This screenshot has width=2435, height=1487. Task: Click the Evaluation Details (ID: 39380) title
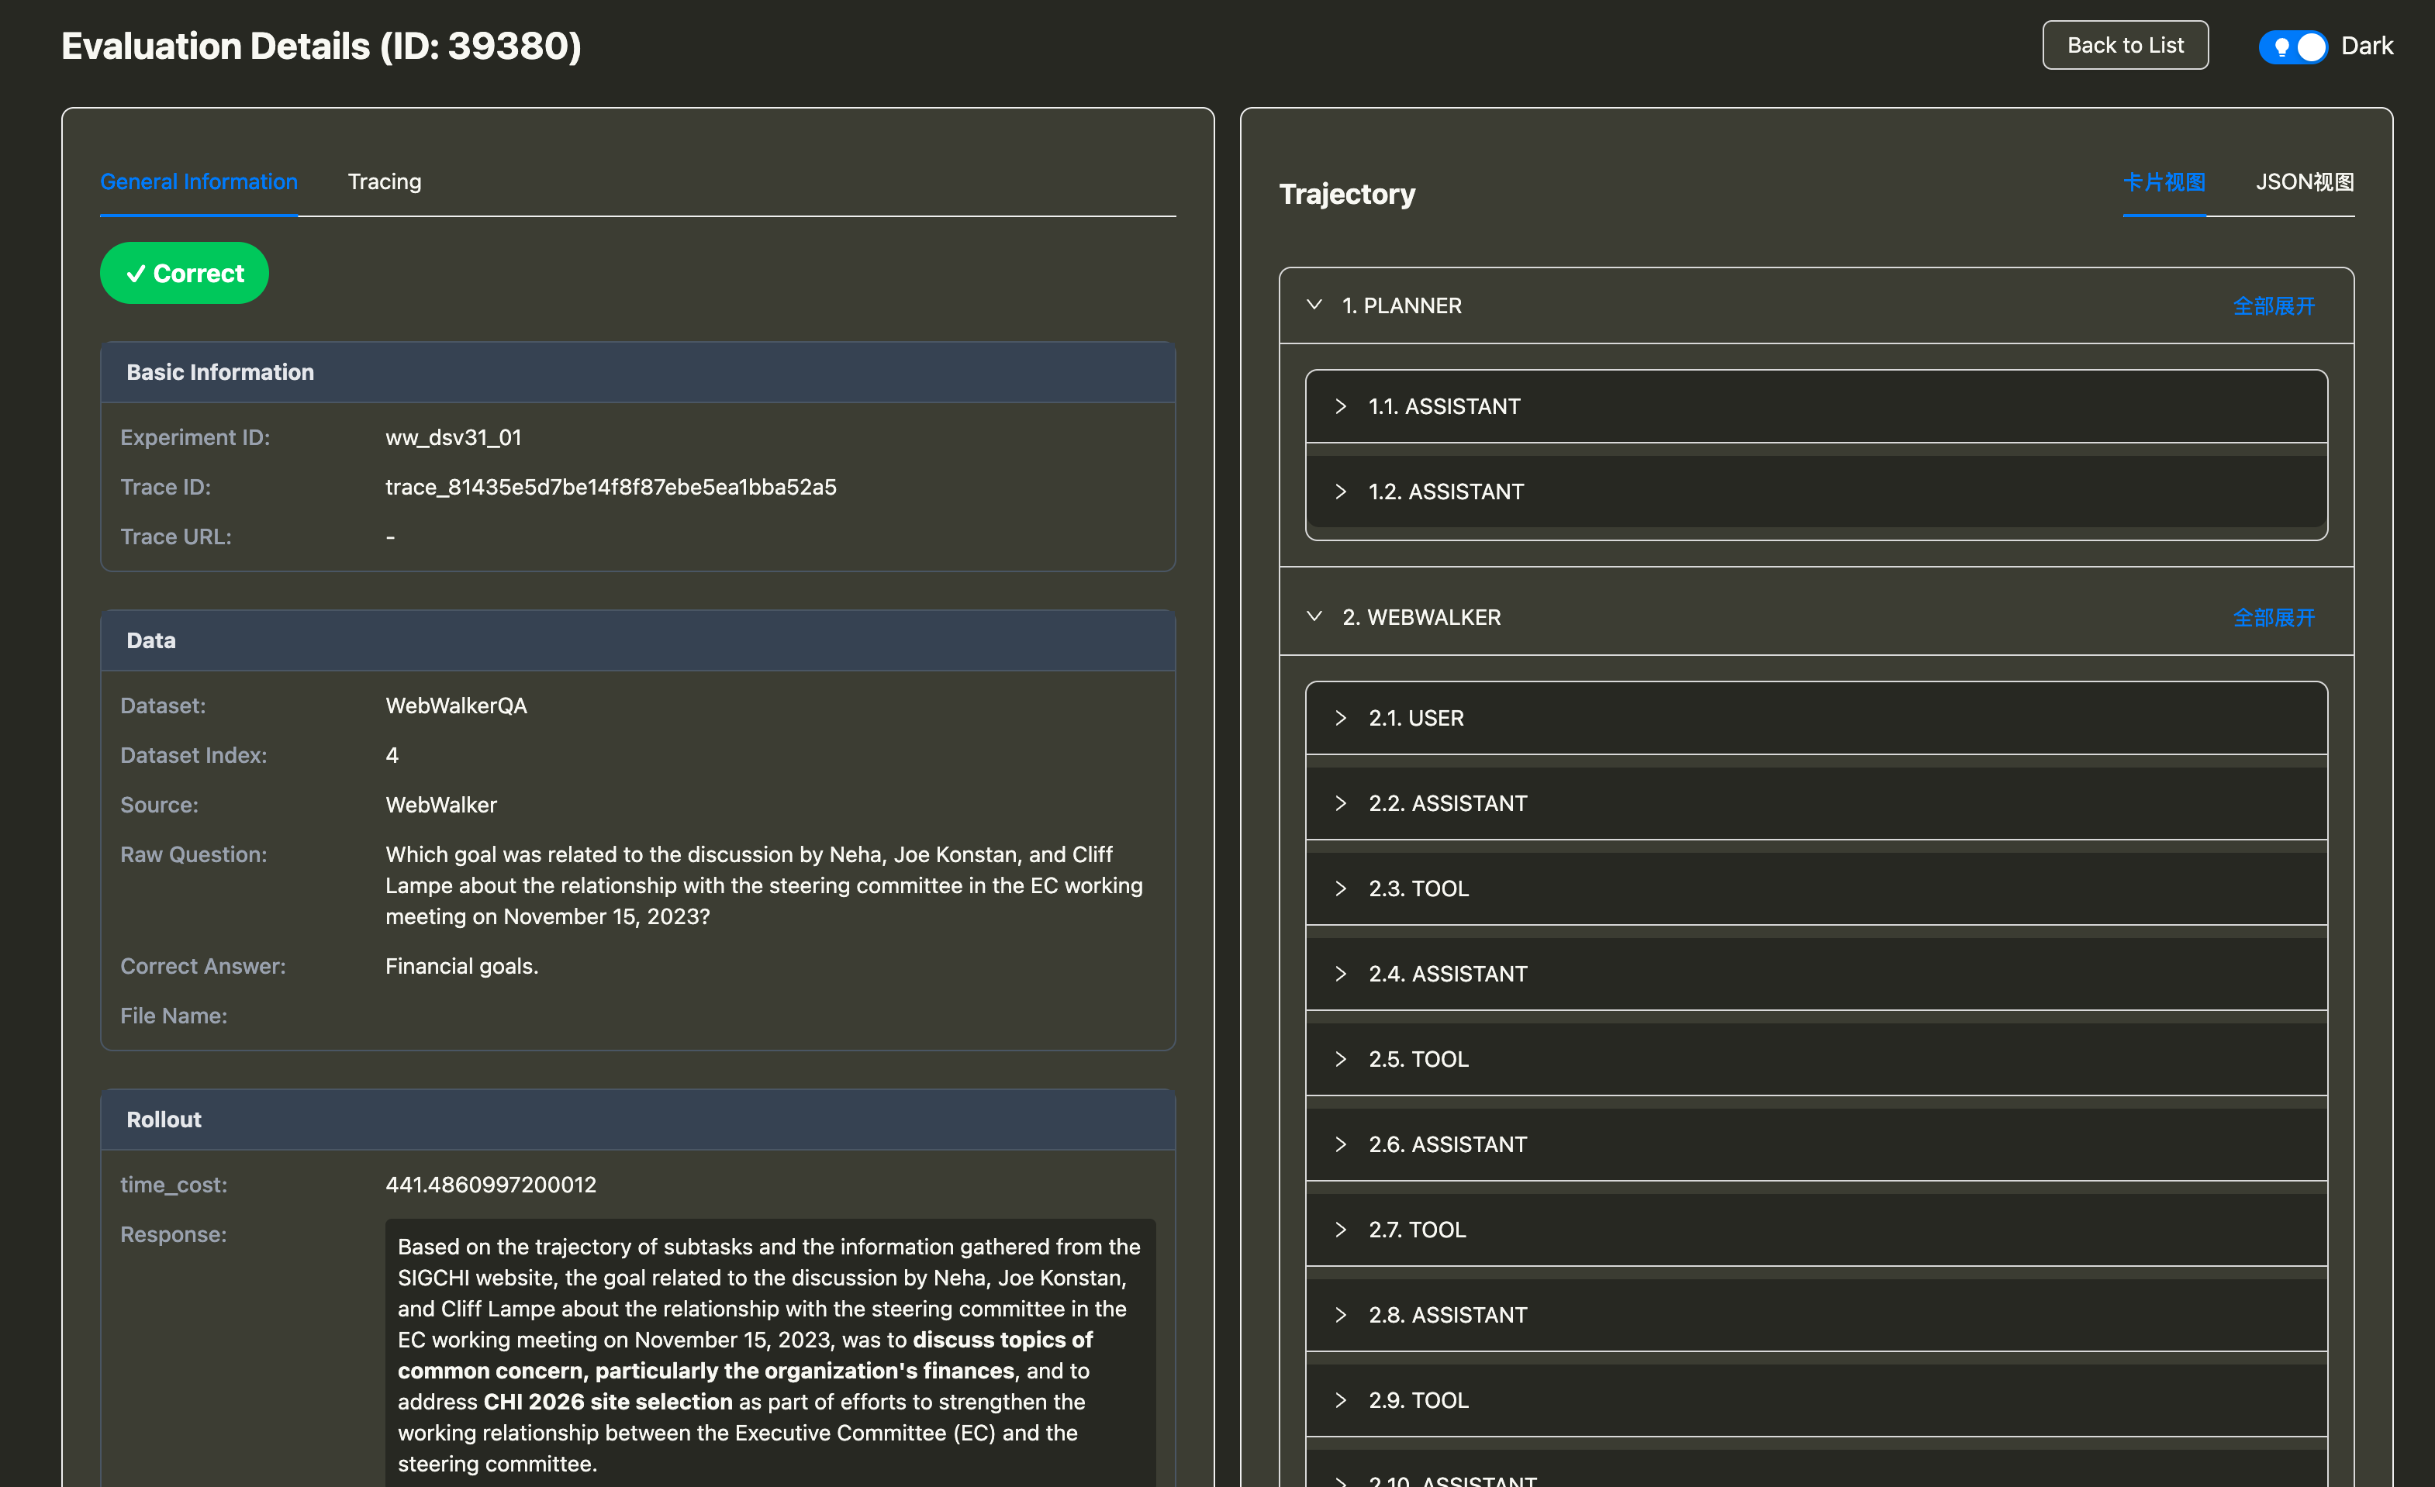(x=321, y=46)
